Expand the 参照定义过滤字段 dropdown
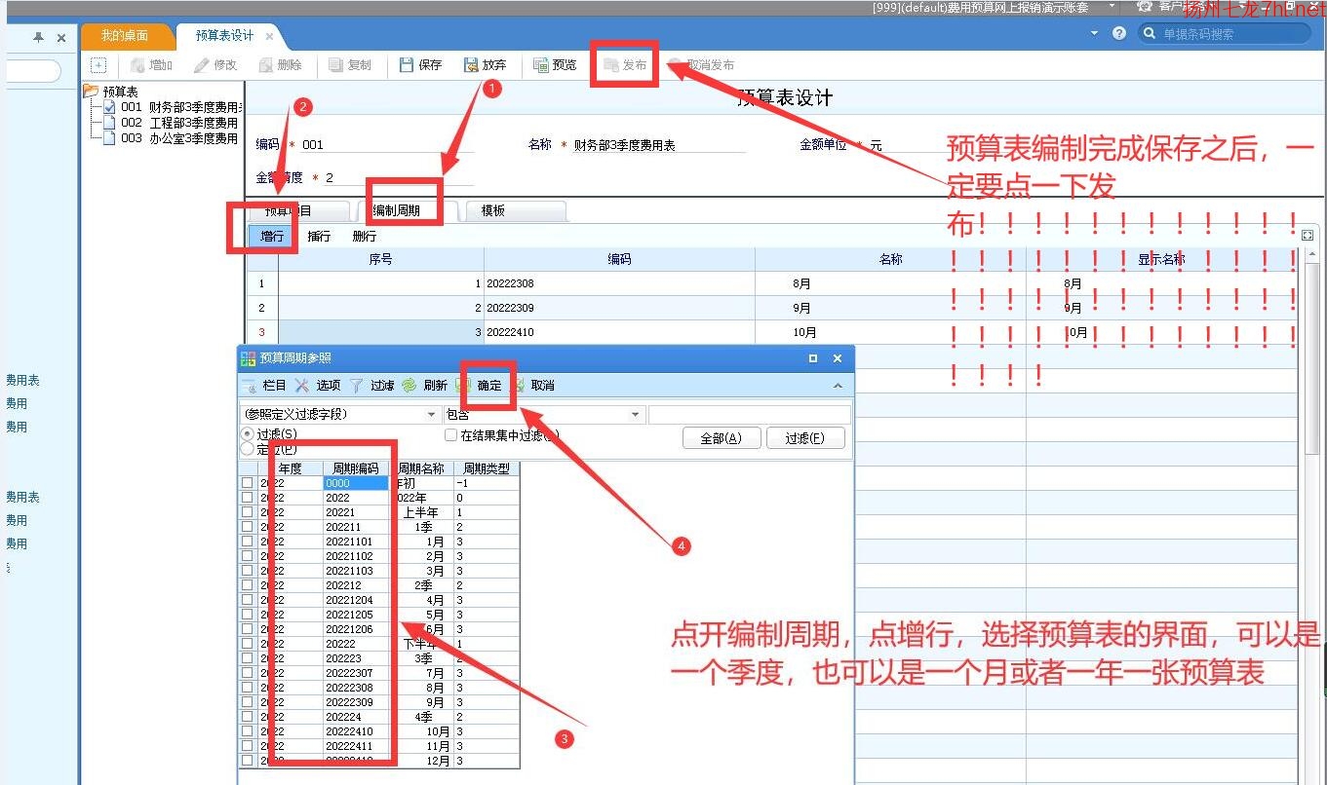 (x=432, y=414)
